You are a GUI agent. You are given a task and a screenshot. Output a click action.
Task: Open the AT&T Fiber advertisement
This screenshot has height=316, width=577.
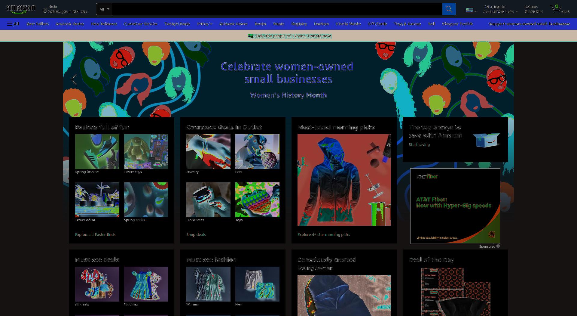point(455,206)
